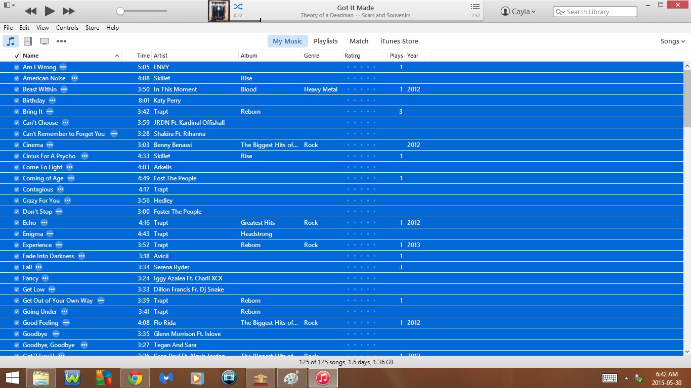The width and height of the screenshot is (691, 388).
Task: Open the Controls menu
Action: click(67, 28)
